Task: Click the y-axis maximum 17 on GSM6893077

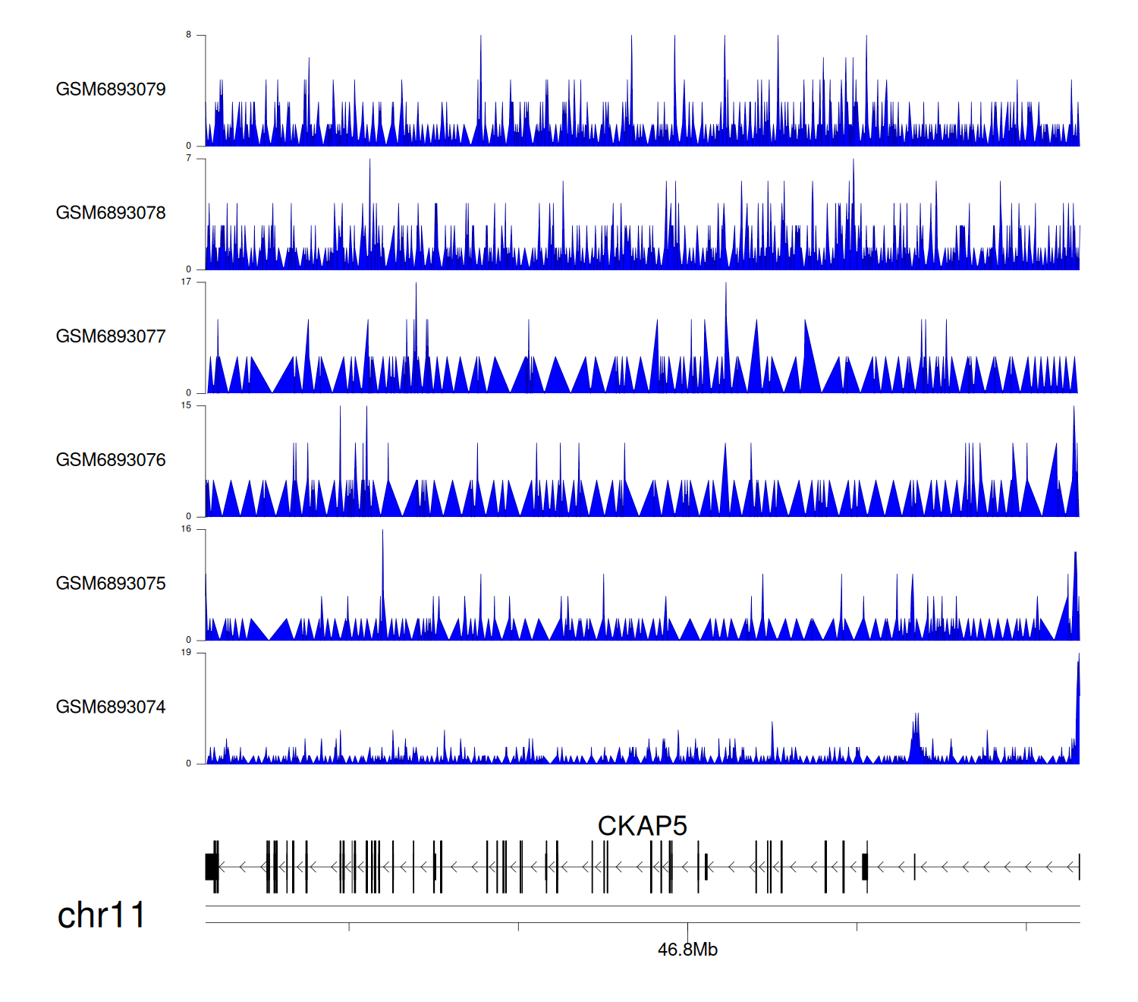Action: tap(187, 282)
